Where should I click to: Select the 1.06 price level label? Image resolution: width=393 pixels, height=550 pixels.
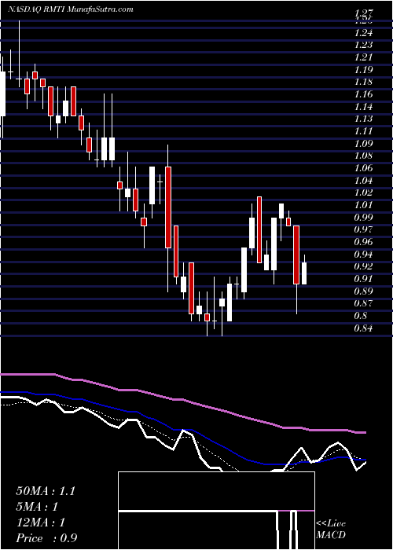[x=364, y=167]
